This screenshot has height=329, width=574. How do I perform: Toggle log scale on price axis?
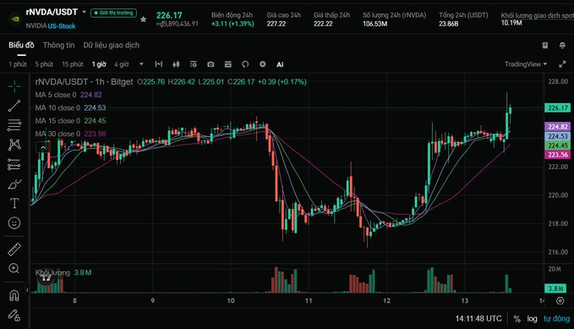(532, 319)
